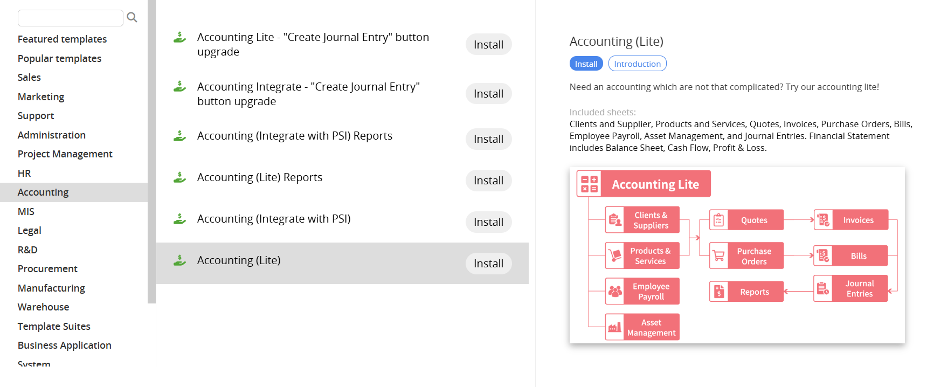Image resolution: width=927 pixels, height=387 pixels.
Task: Install the Accounting (Lite) Reports template
Action: pyautogui.click(x=488, y=181)
